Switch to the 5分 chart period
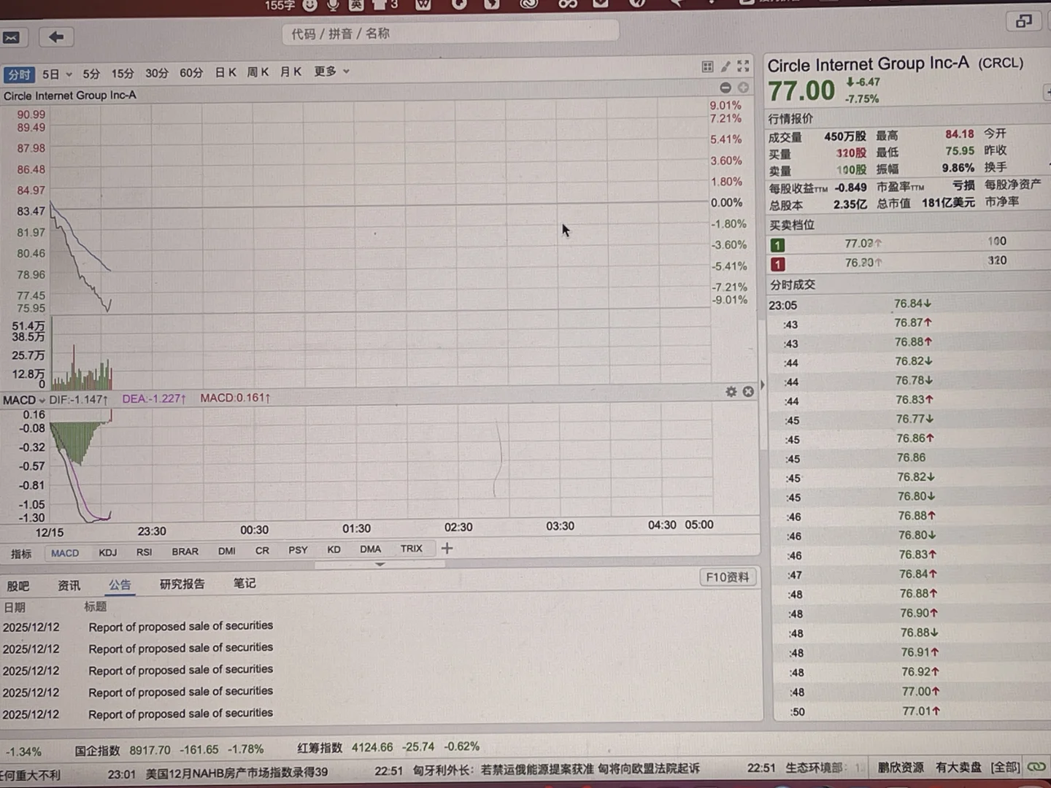The height and width of the screenshot is (788, 1051). click(x=91, y=74)
